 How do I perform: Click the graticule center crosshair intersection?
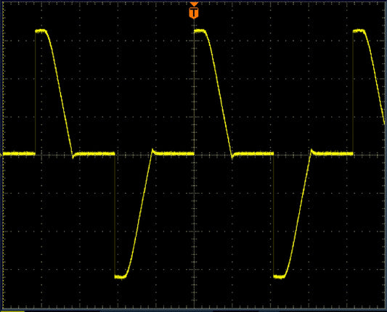coord(194,155)
